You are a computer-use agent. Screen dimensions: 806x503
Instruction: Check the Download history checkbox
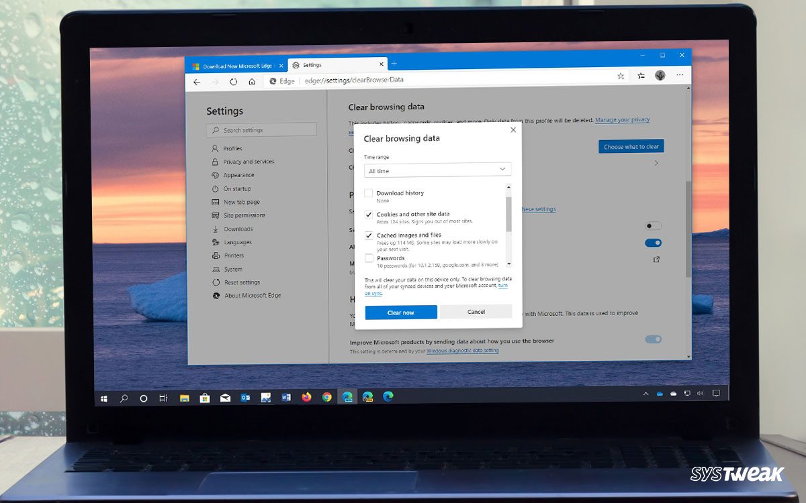pyautogui.click(x=369, y=193)
